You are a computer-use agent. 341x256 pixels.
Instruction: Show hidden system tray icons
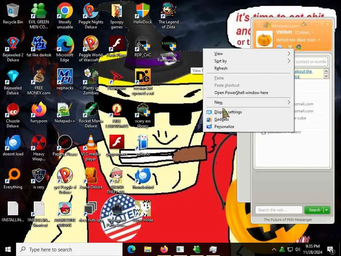(274, 249)
